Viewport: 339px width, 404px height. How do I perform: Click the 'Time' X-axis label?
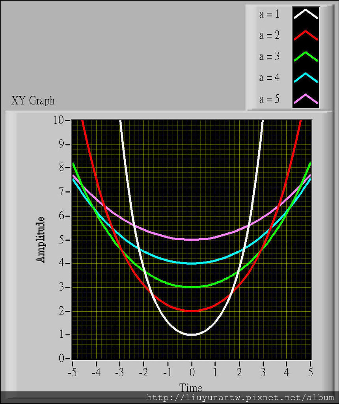click(191, 387)
